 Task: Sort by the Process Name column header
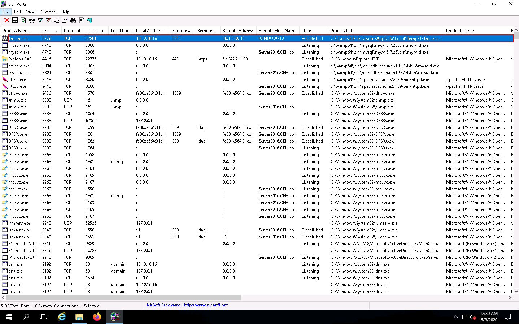tap(20, 31)
